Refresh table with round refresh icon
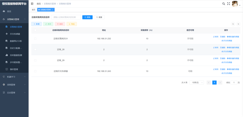243x117 pixels. [238, 24]
